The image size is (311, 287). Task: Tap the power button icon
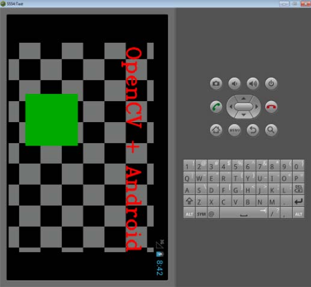[271, 84]
